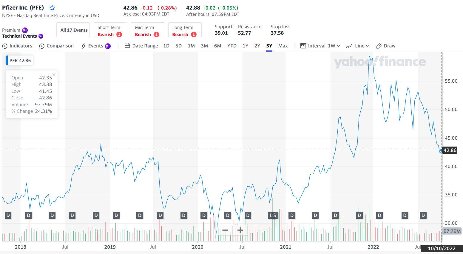Screen dimensions: 463x254
Task: Click the 97.79M volume axis tag
Action: [x=452, y=231]
